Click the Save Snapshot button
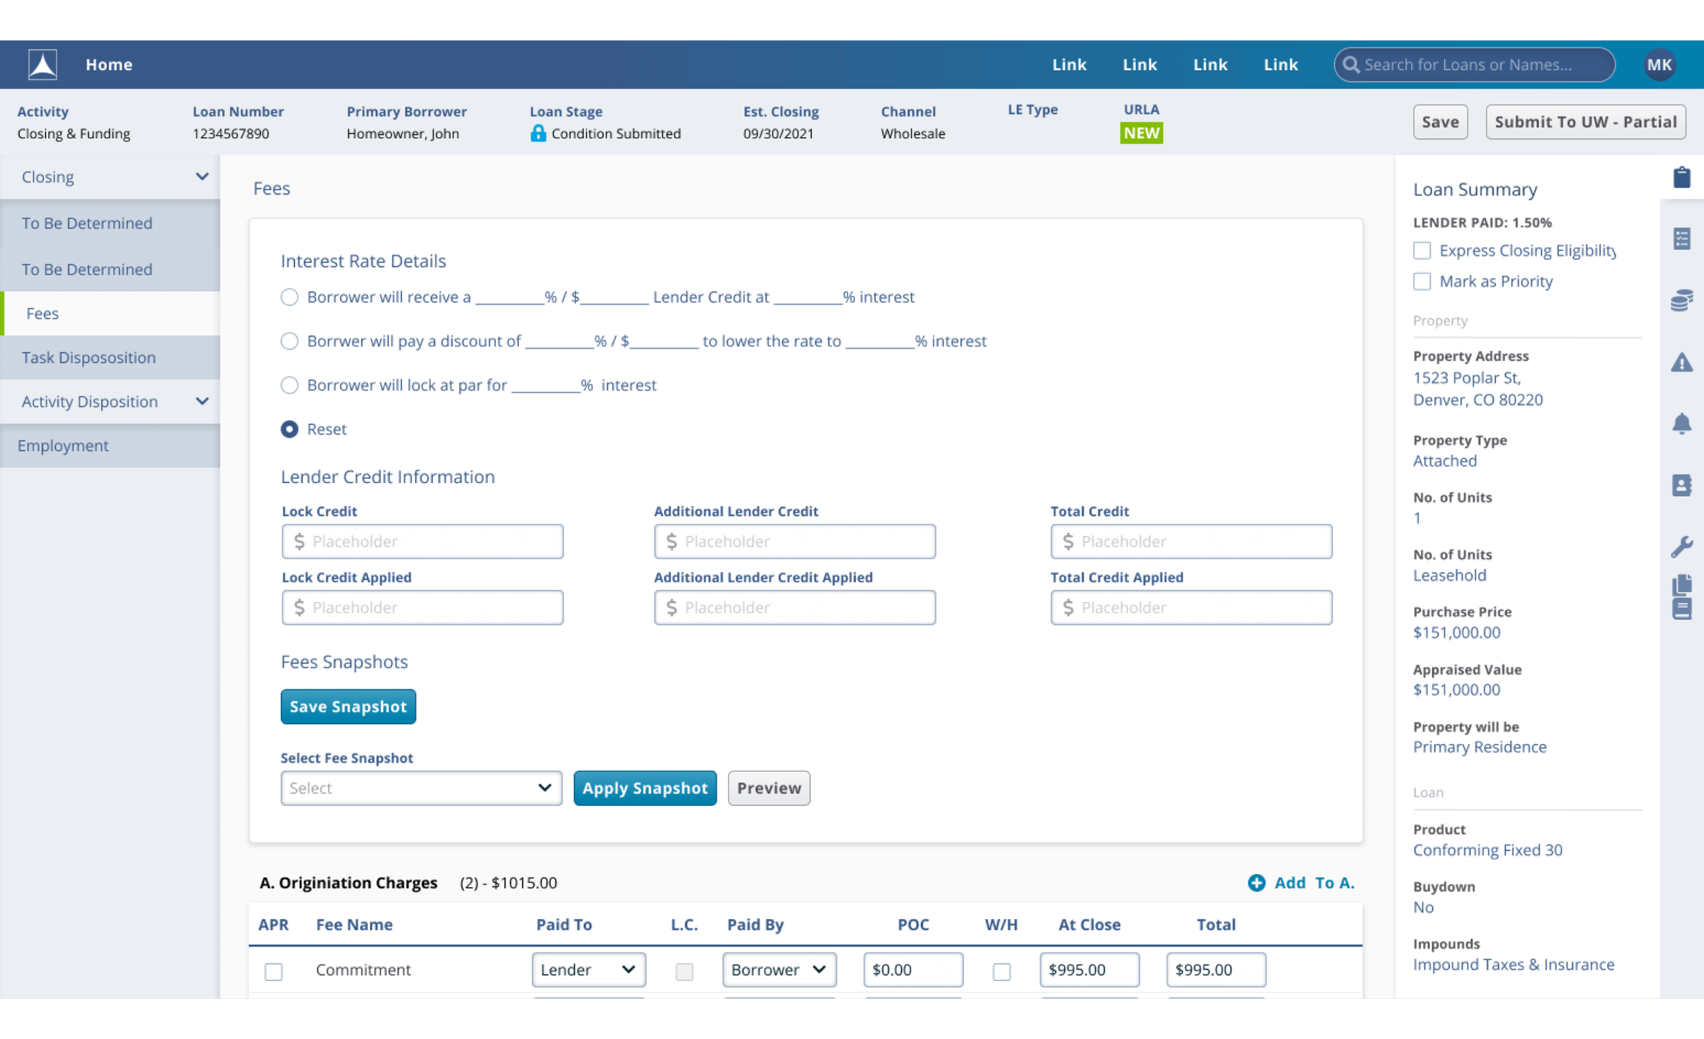This screenshot has width=1704, height=1039. [348, 707]
